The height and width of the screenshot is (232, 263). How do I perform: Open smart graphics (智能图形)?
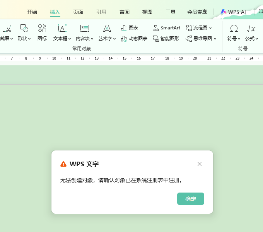tap(166, 39)
